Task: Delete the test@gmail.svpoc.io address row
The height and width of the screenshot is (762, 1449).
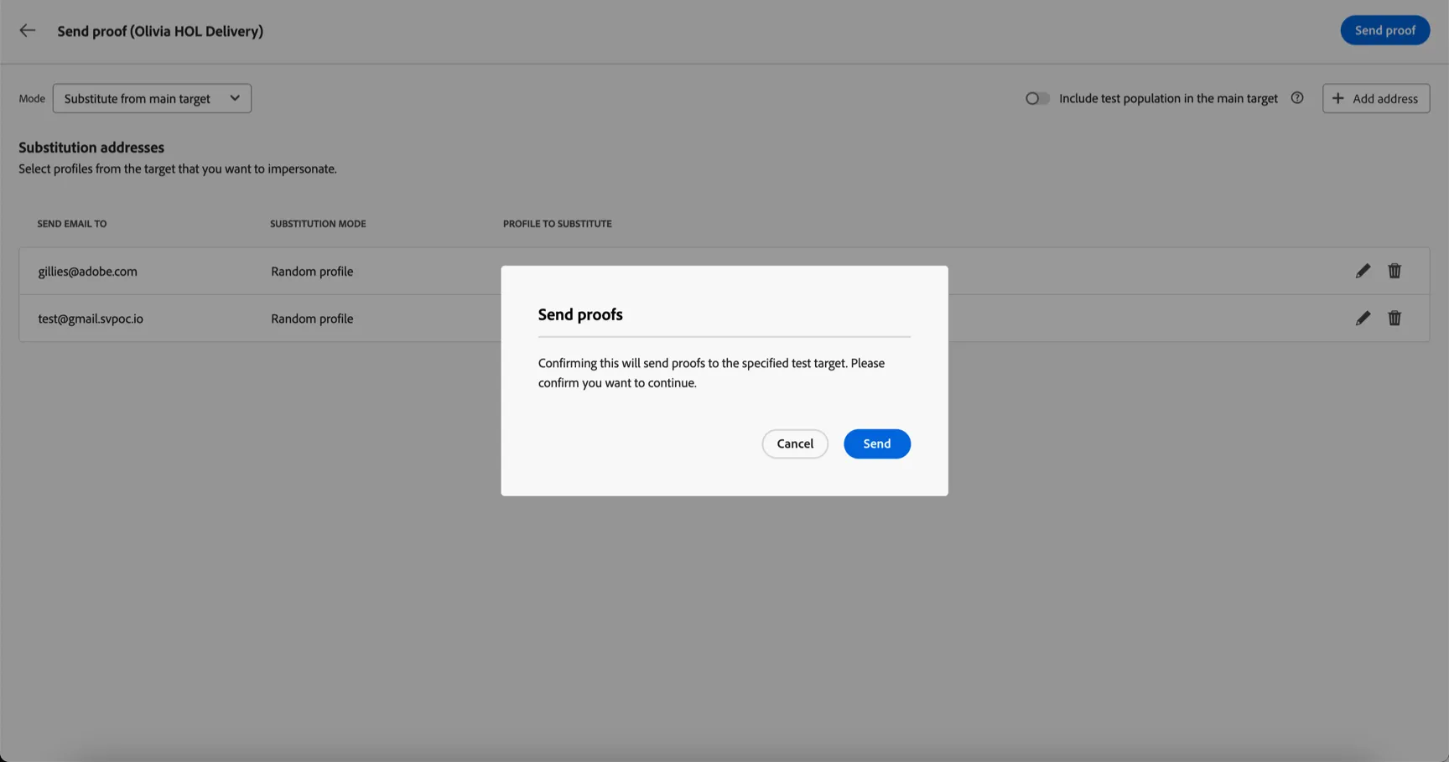Action: tap(1394, 318)
